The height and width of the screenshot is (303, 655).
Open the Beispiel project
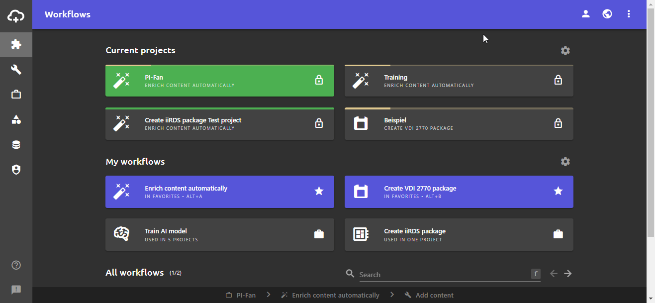click(x=459, y=123)
